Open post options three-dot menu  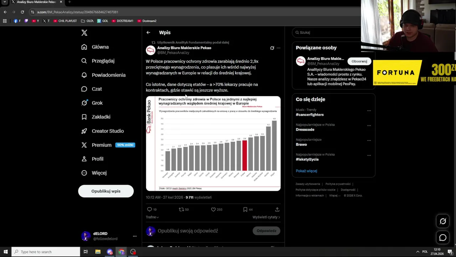(279, 48)
